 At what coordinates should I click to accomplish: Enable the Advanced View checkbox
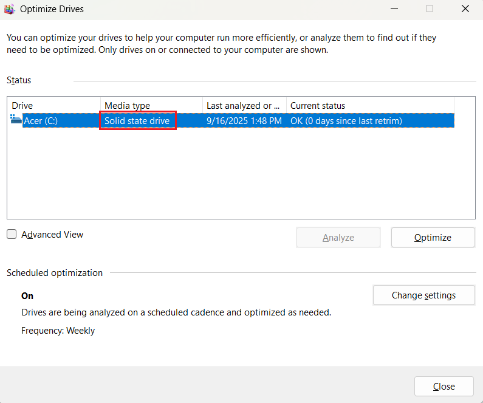[12, 234]
